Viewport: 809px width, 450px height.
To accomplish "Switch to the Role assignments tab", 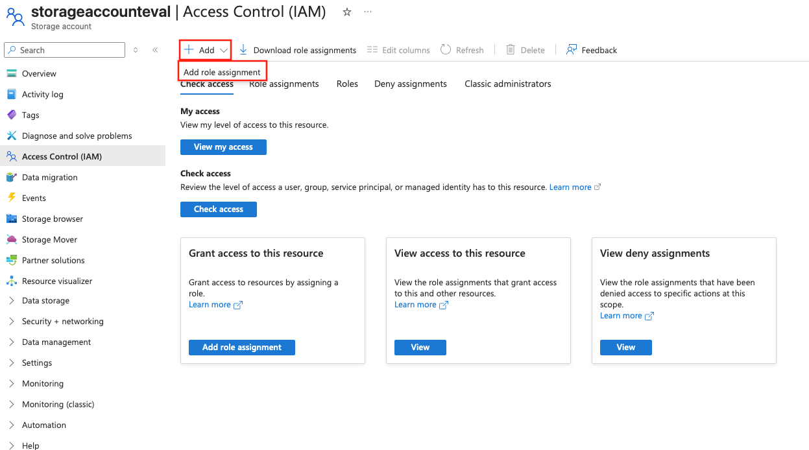I will click(x=284, y=84).
